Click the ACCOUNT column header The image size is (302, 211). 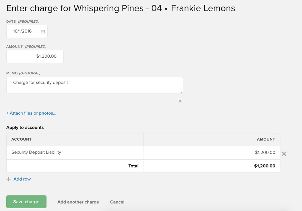[x=21, y=139]
